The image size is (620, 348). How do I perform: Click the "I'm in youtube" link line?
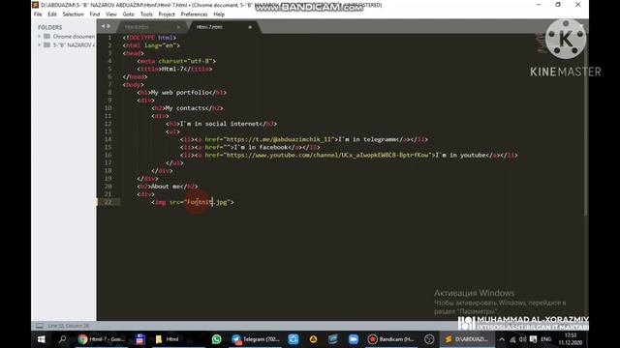(x=349, y=155)
